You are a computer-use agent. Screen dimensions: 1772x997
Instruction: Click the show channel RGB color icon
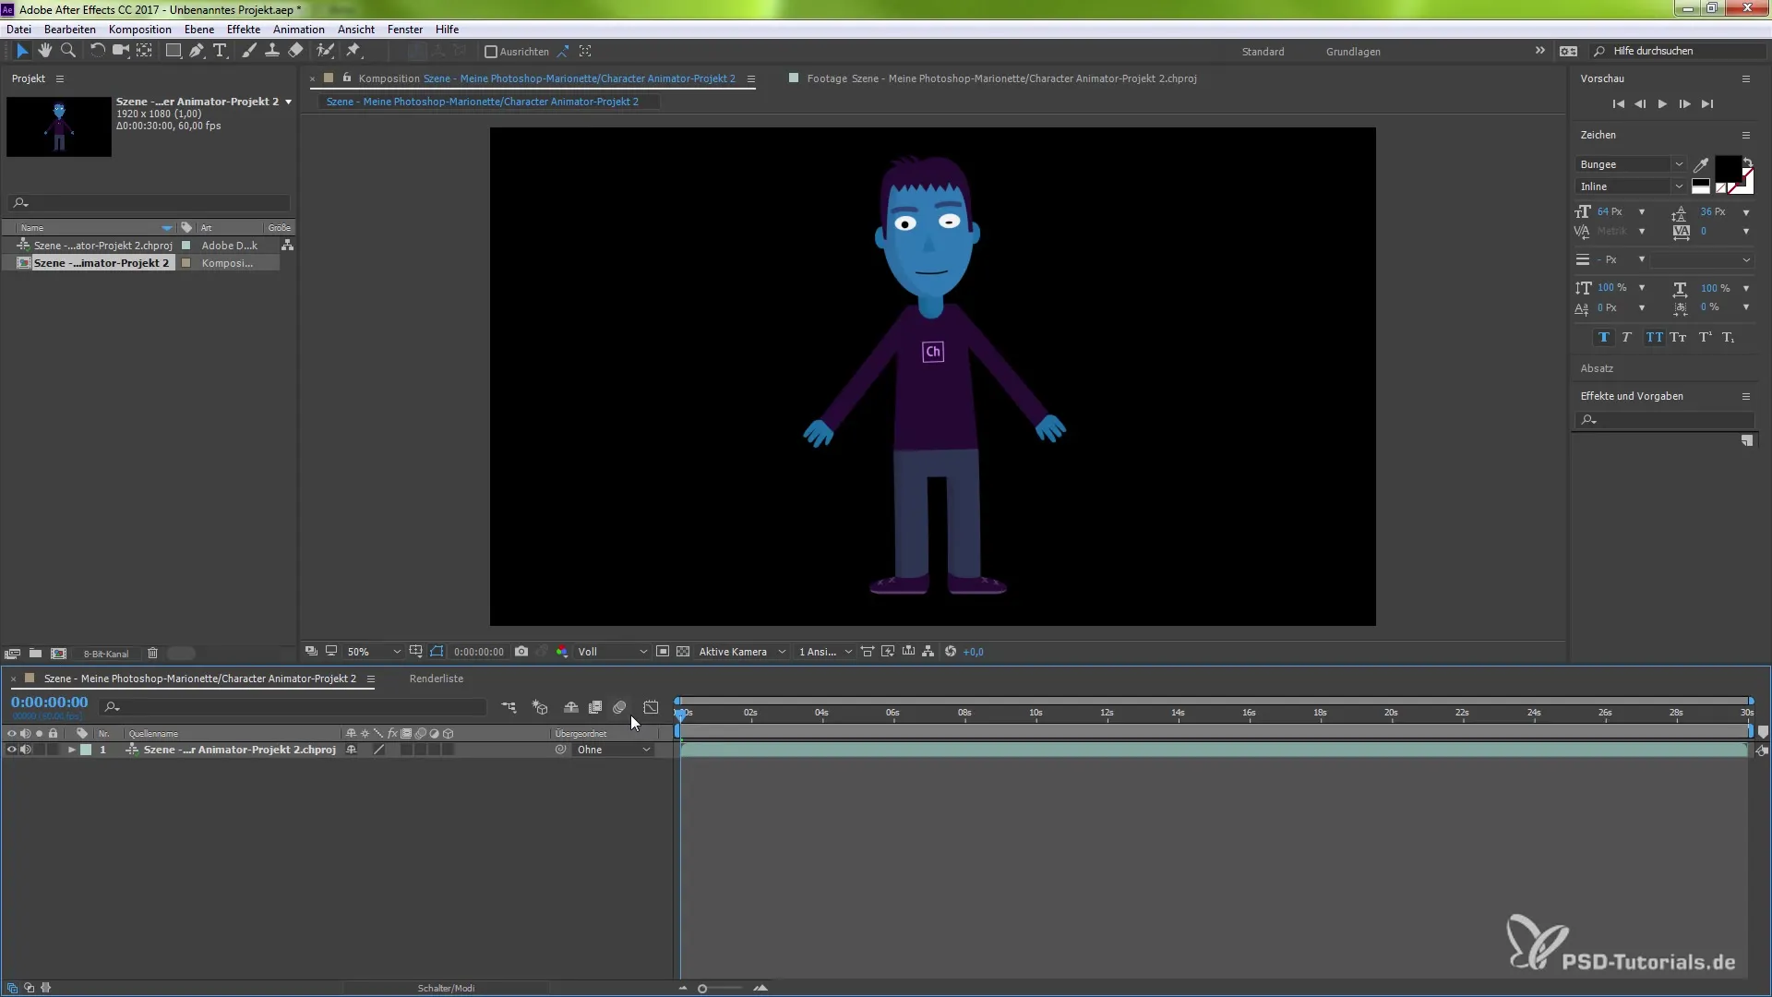pyautogui.click(x=562, y=652)
